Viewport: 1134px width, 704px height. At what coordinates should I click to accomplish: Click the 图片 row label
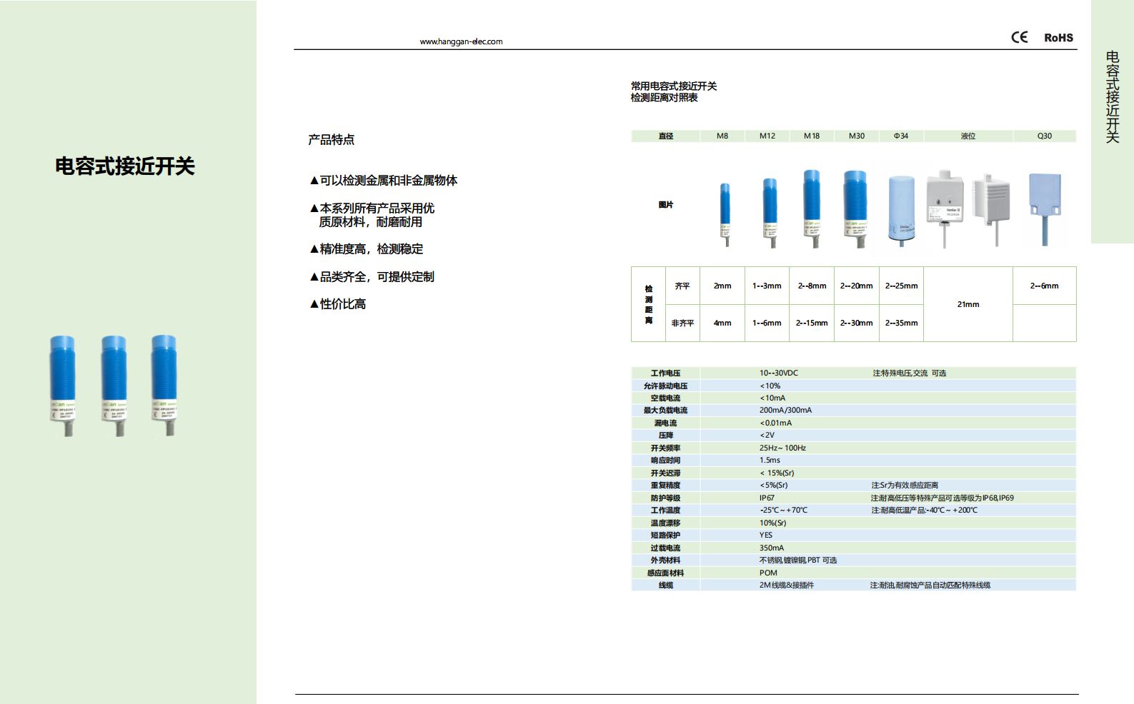pyautogui.click(x=666, y=205)
